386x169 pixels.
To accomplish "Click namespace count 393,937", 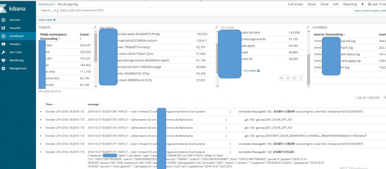I will point(85,46).
